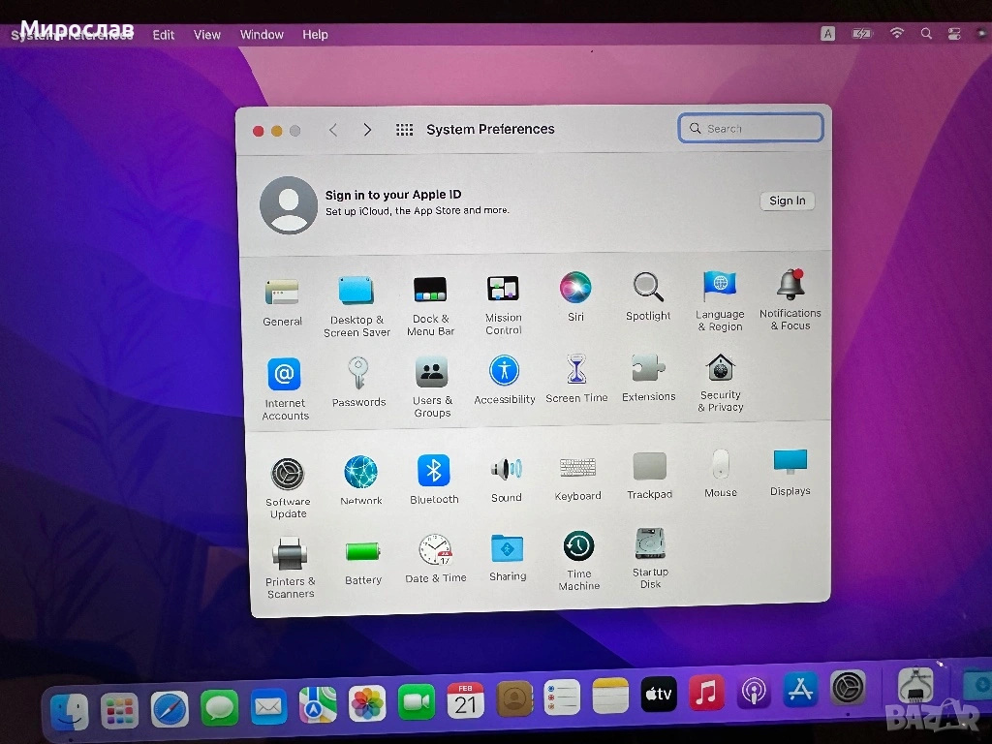
Task: Click the show all preferences grid button
Action: 405,130
